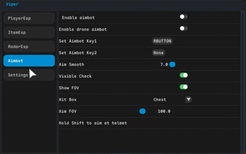Screen dimensions: 246x154
Task: Click the Set Aimbot Key1 label
Action: pyautogui.click(x=78, y=41)
